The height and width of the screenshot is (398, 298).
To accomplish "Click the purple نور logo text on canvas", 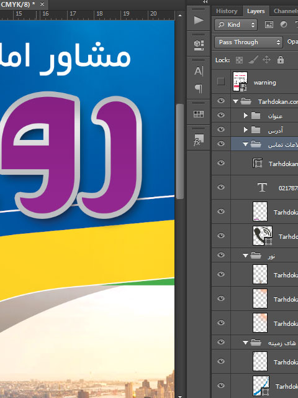I will [71, 155].
